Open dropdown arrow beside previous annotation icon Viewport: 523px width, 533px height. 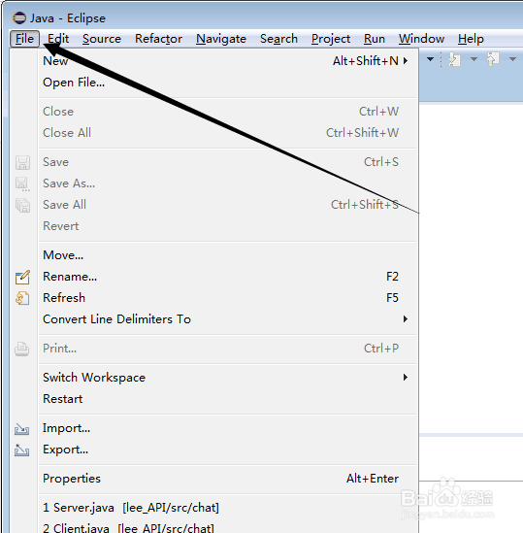(x=512, y=59)
